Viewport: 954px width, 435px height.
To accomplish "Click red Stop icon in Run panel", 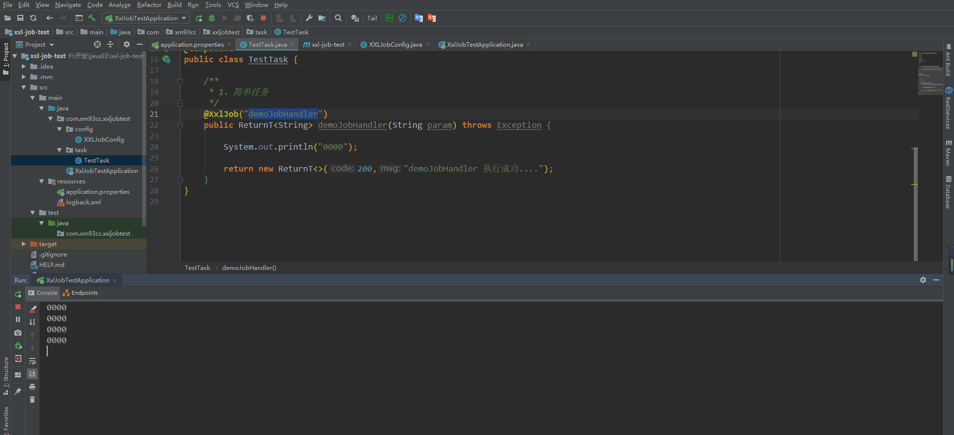I will click(x=18, y=307).
